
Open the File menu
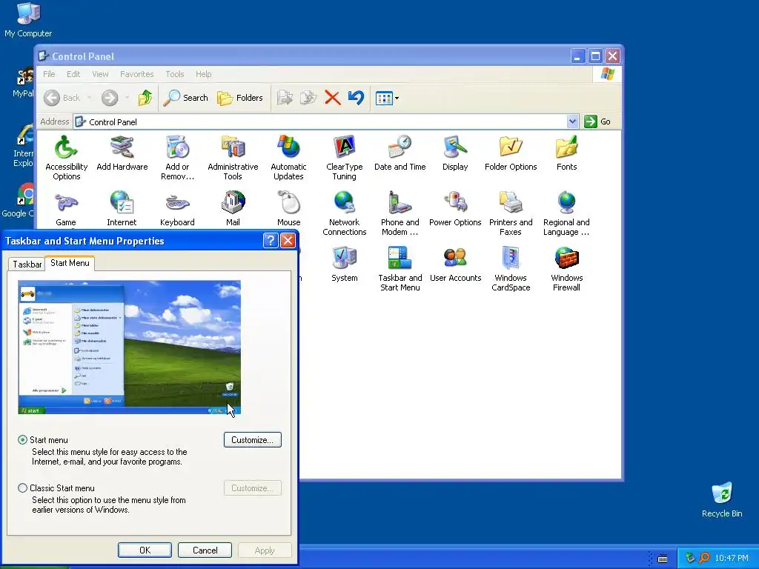pos(49,74)
